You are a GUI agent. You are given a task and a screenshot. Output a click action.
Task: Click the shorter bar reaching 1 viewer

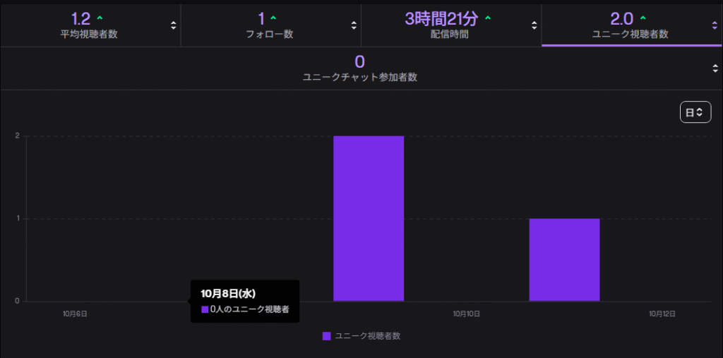click(x=564, y=260)
